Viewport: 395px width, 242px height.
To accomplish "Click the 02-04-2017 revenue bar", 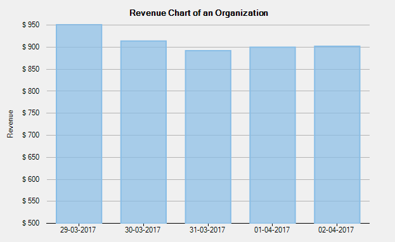I will click(x=337, y=134).
